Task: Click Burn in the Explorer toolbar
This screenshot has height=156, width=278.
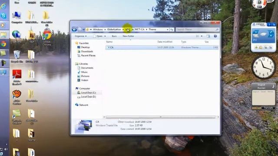Action: 114,36
